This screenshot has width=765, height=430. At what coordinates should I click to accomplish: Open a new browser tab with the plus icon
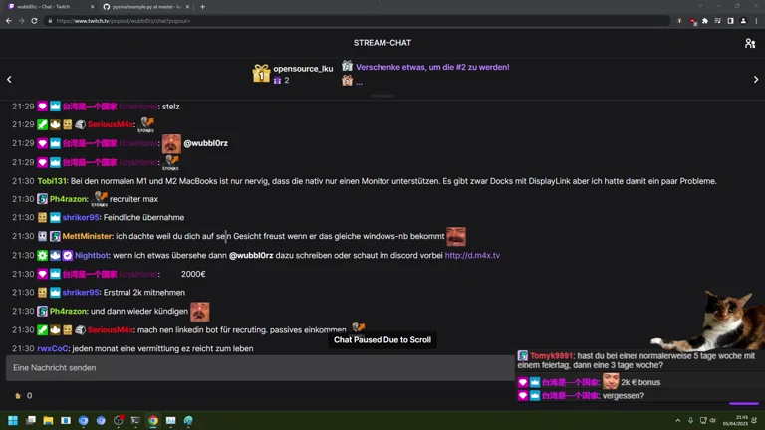[x=203, y=7]
